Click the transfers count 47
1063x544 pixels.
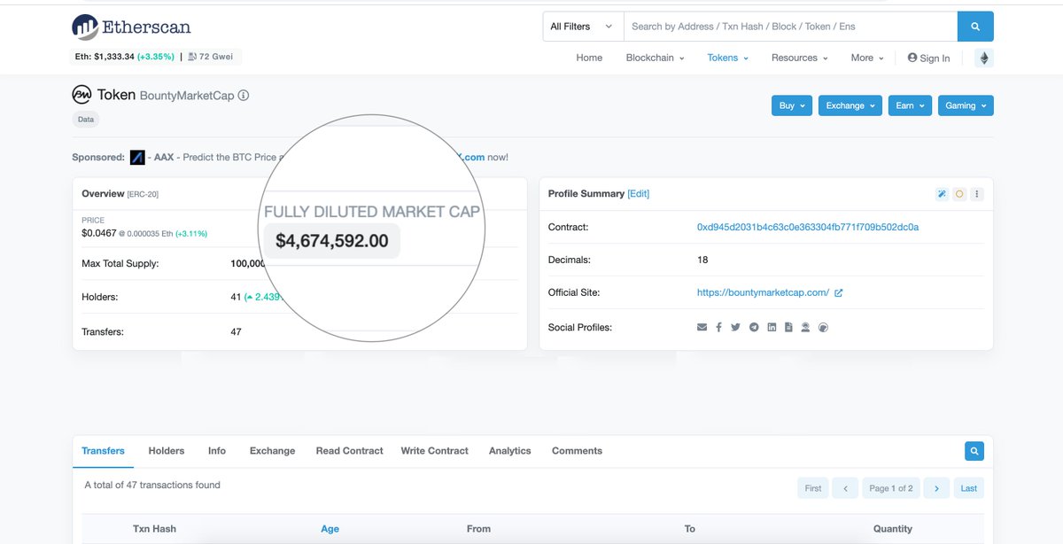point(236,332)
